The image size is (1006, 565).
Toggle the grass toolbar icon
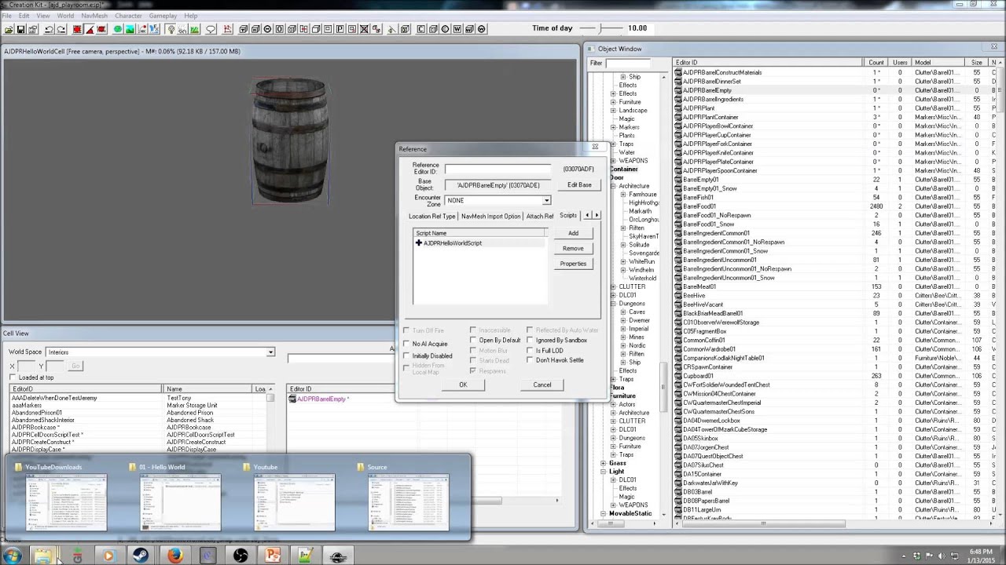195,29
